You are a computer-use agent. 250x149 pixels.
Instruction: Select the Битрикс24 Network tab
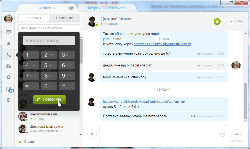click(x=106, y=8)
